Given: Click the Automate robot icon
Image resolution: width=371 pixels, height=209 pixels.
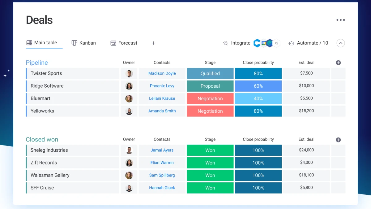Looking at the screenshot, I should 291,43.
